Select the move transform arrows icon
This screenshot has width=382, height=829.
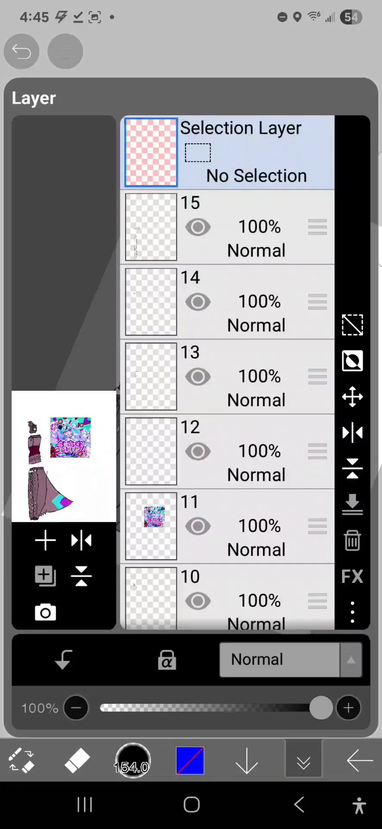click(352, 396)
